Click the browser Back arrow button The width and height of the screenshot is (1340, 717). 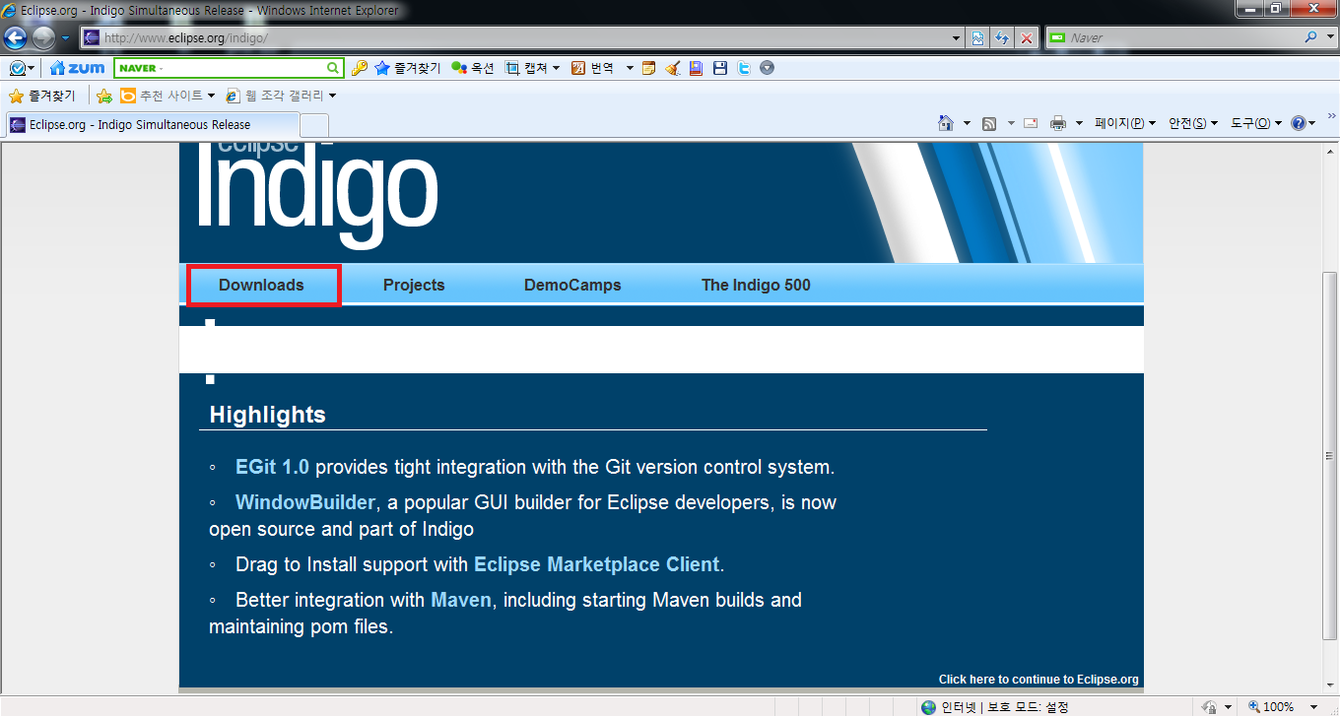15,38
